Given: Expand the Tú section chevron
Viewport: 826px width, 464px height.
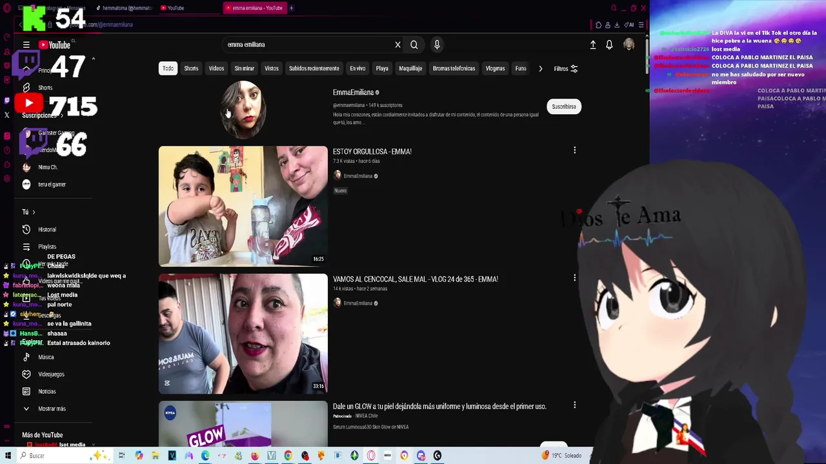Looking at the screenshot, I should 34,212.
